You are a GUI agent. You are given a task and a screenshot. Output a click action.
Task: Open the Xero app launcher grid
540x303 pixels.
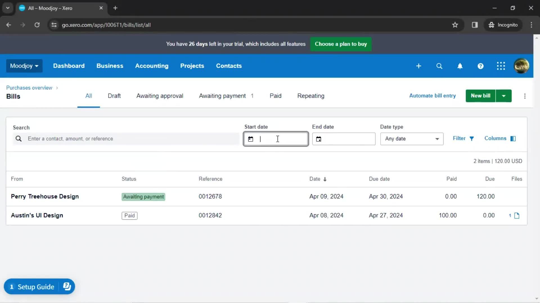pyautogui.click(x=501, y=66)
